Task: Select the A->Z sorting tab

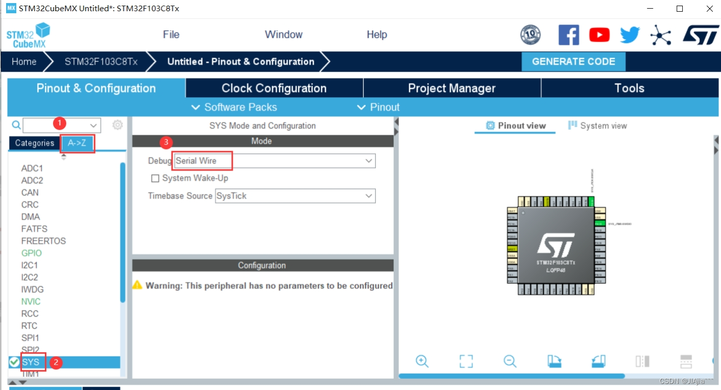Action: pos(77,143)
